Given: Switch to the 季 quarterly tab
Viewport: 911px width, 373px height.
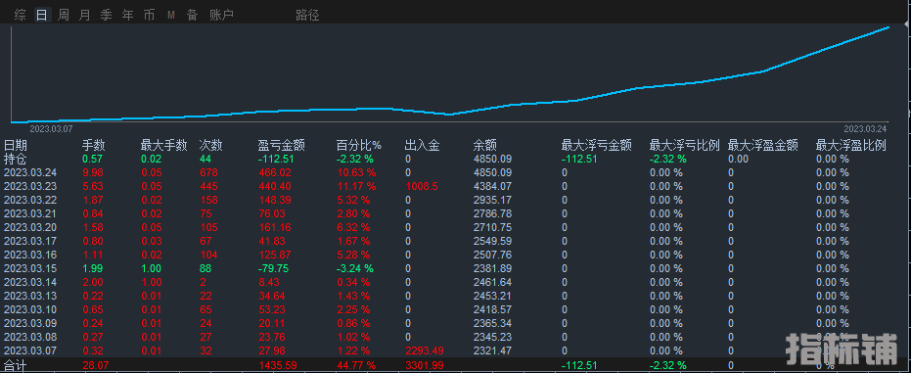Looking at the screenshot, I should (107, 15).
